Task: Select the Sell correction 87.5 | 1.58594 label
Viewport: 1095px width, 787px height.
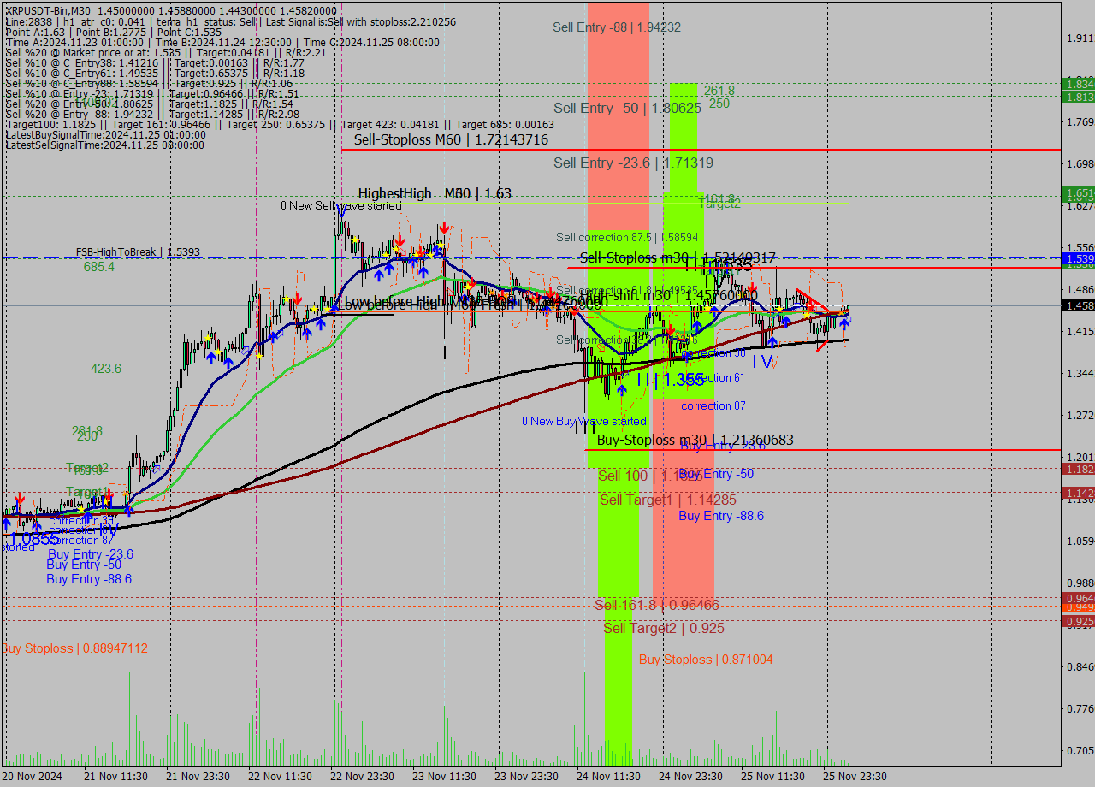Action: pyautogui.click(x=627, y=237)
